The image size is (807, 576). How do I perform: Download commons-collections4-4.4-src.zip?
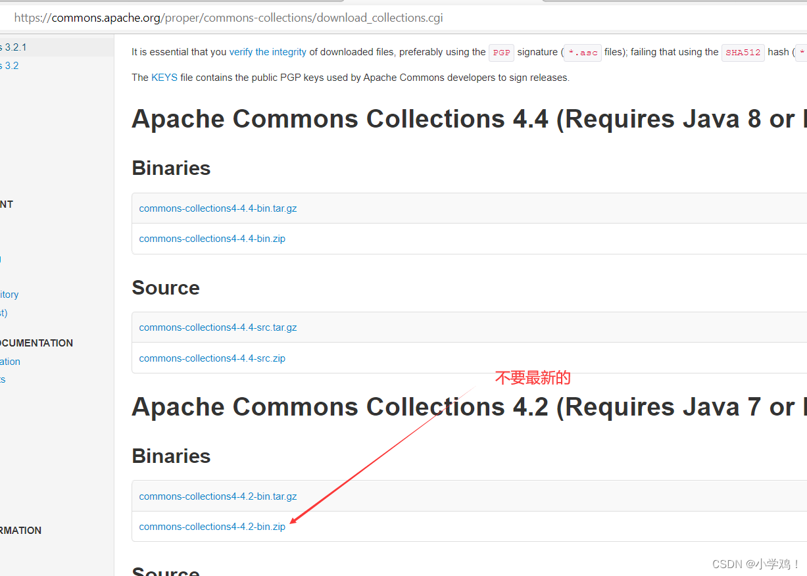click(212, 358)
